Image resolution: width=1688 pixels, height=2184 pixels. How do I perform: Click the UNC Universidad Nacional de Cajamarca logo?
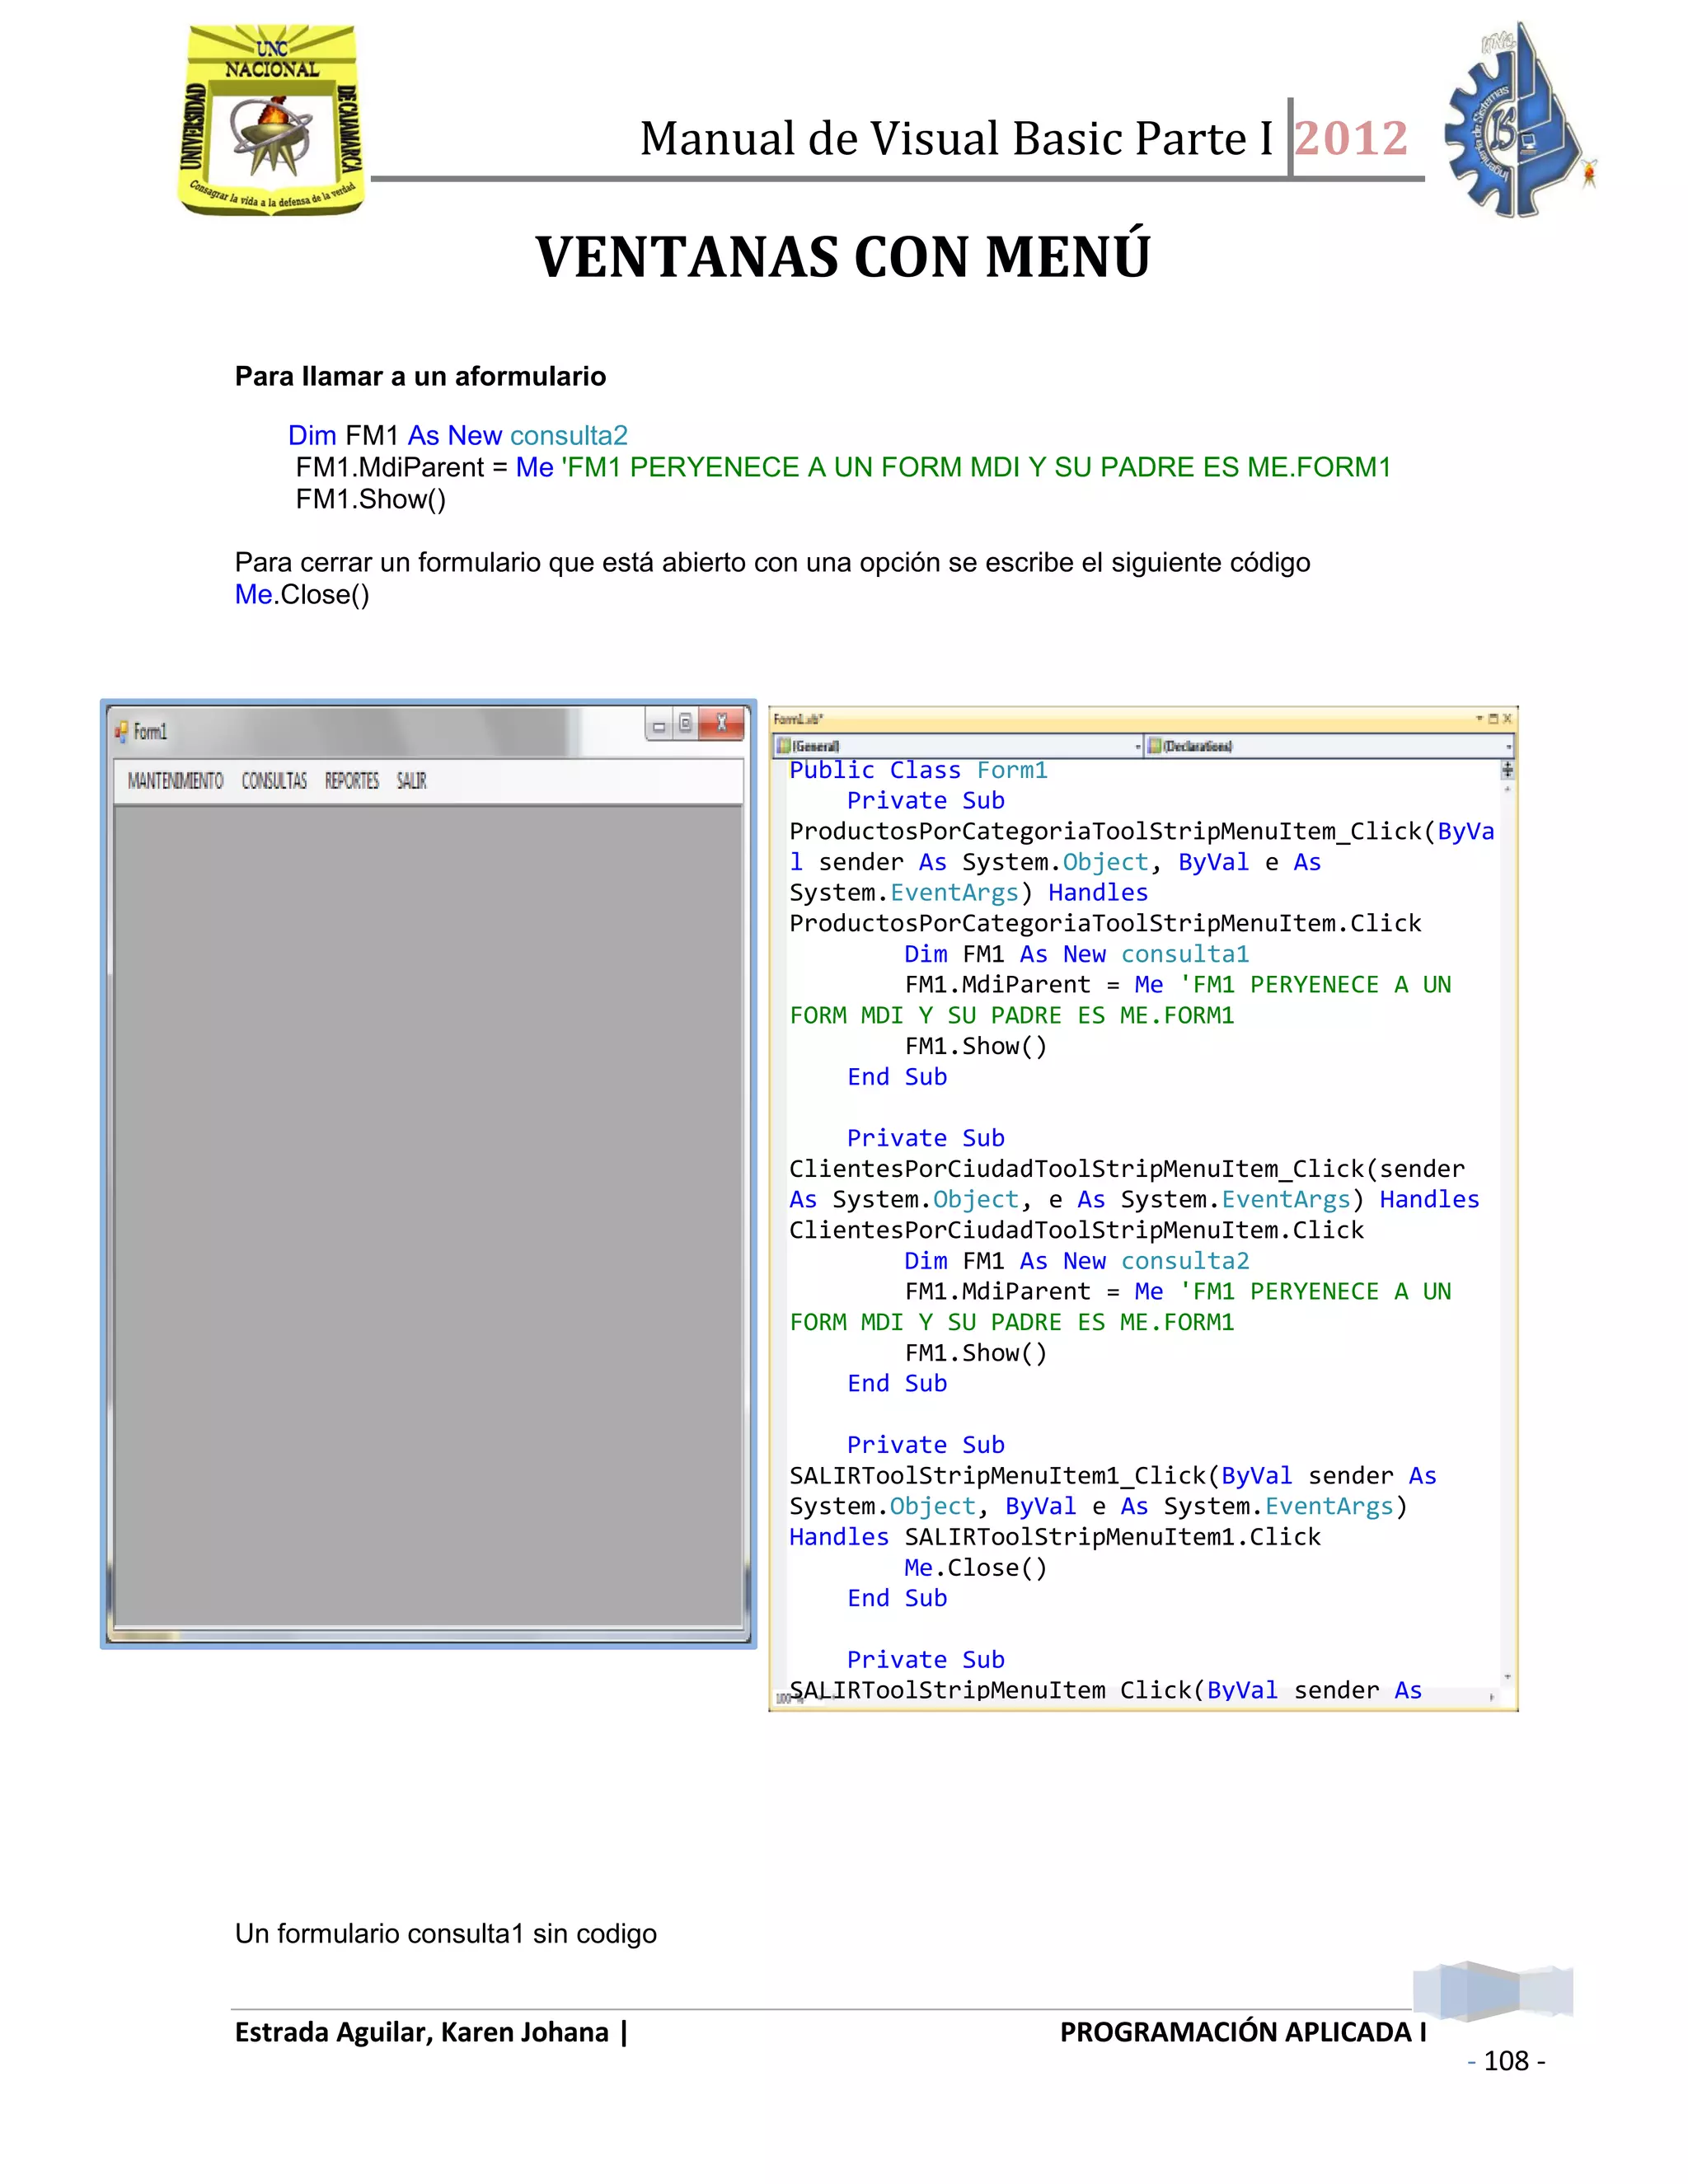(270, 120)
